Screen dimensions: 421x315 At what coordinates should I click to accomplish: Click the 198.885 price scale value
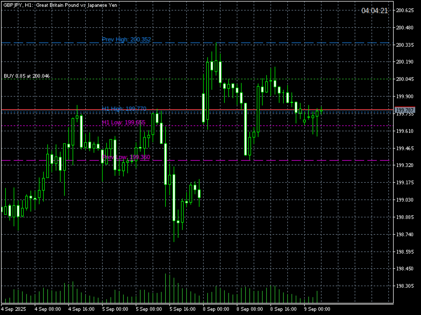point(405,217)
